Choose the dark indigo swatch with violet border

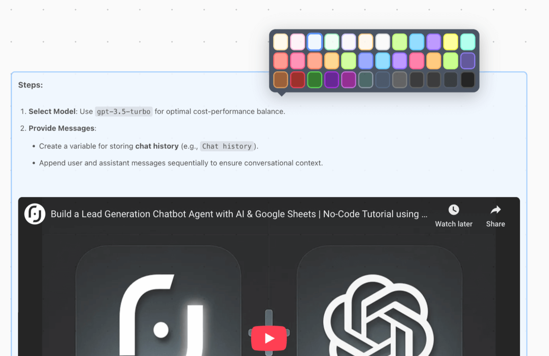click(x=468, y=61)
